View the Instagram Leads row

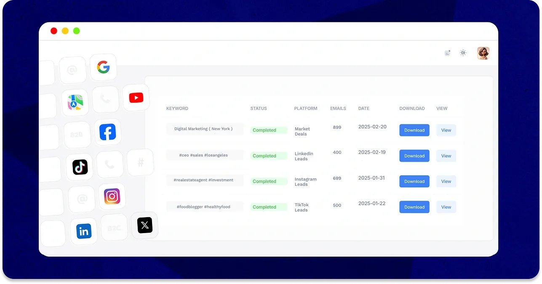point(446,182)
